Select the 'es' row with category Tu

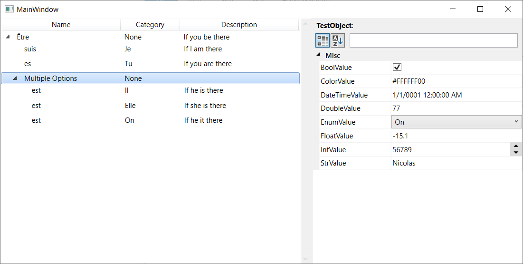pyautogui.click(x=28, y=64)
